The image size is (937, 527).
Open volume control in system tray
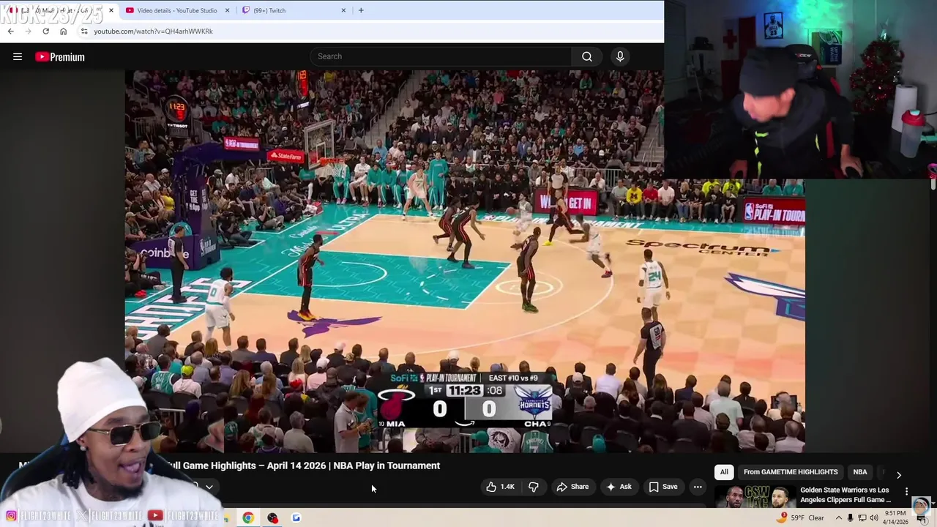point(874,517)
